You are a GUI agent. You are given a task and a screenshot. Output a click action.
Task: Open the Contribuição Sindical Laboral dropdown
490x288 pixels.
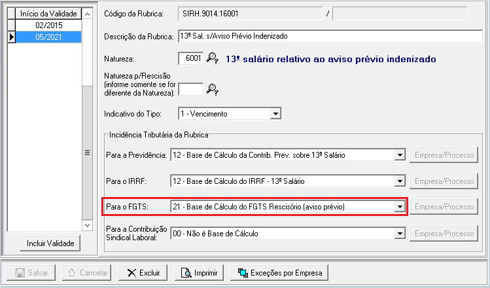click(x=399, y=233)
